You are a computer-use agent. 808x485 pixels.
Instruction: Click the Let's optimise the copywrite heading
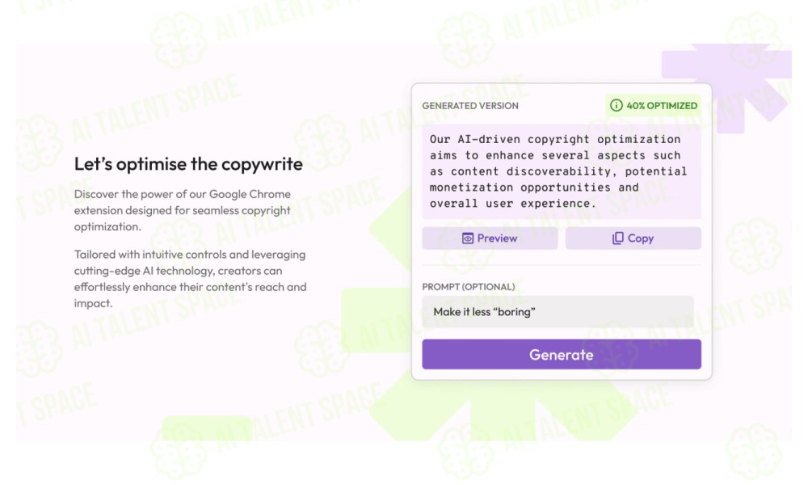[188, 164]
